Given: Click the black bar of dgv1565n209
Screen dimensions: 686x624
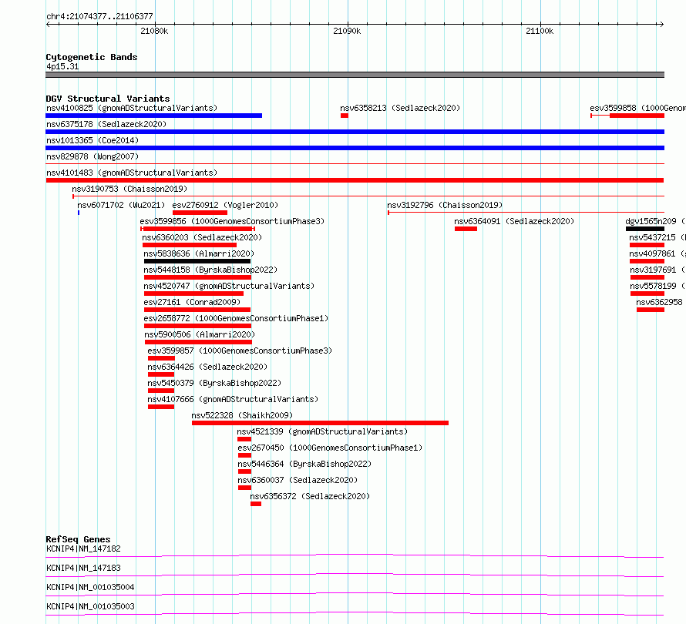Looking at the screenshot, I should pyautogui.click(x=645, y=229).
